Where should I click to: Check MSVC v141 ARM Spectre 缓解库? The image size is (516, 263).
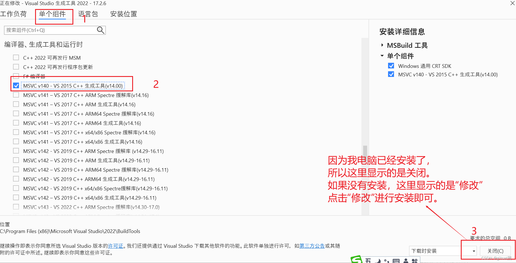pos(16,95)
